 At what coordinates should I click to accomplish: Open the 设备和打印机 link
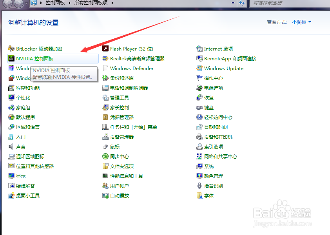[218, 137]
